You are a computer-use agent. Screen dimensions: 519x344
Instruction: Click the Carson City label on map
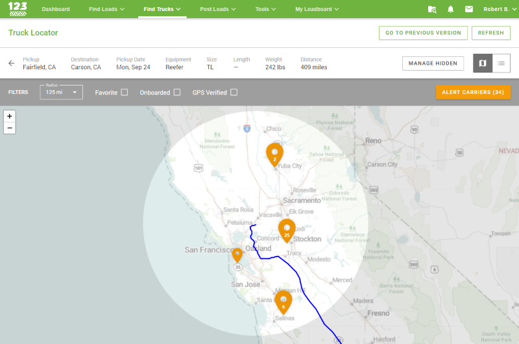point(382,165)
